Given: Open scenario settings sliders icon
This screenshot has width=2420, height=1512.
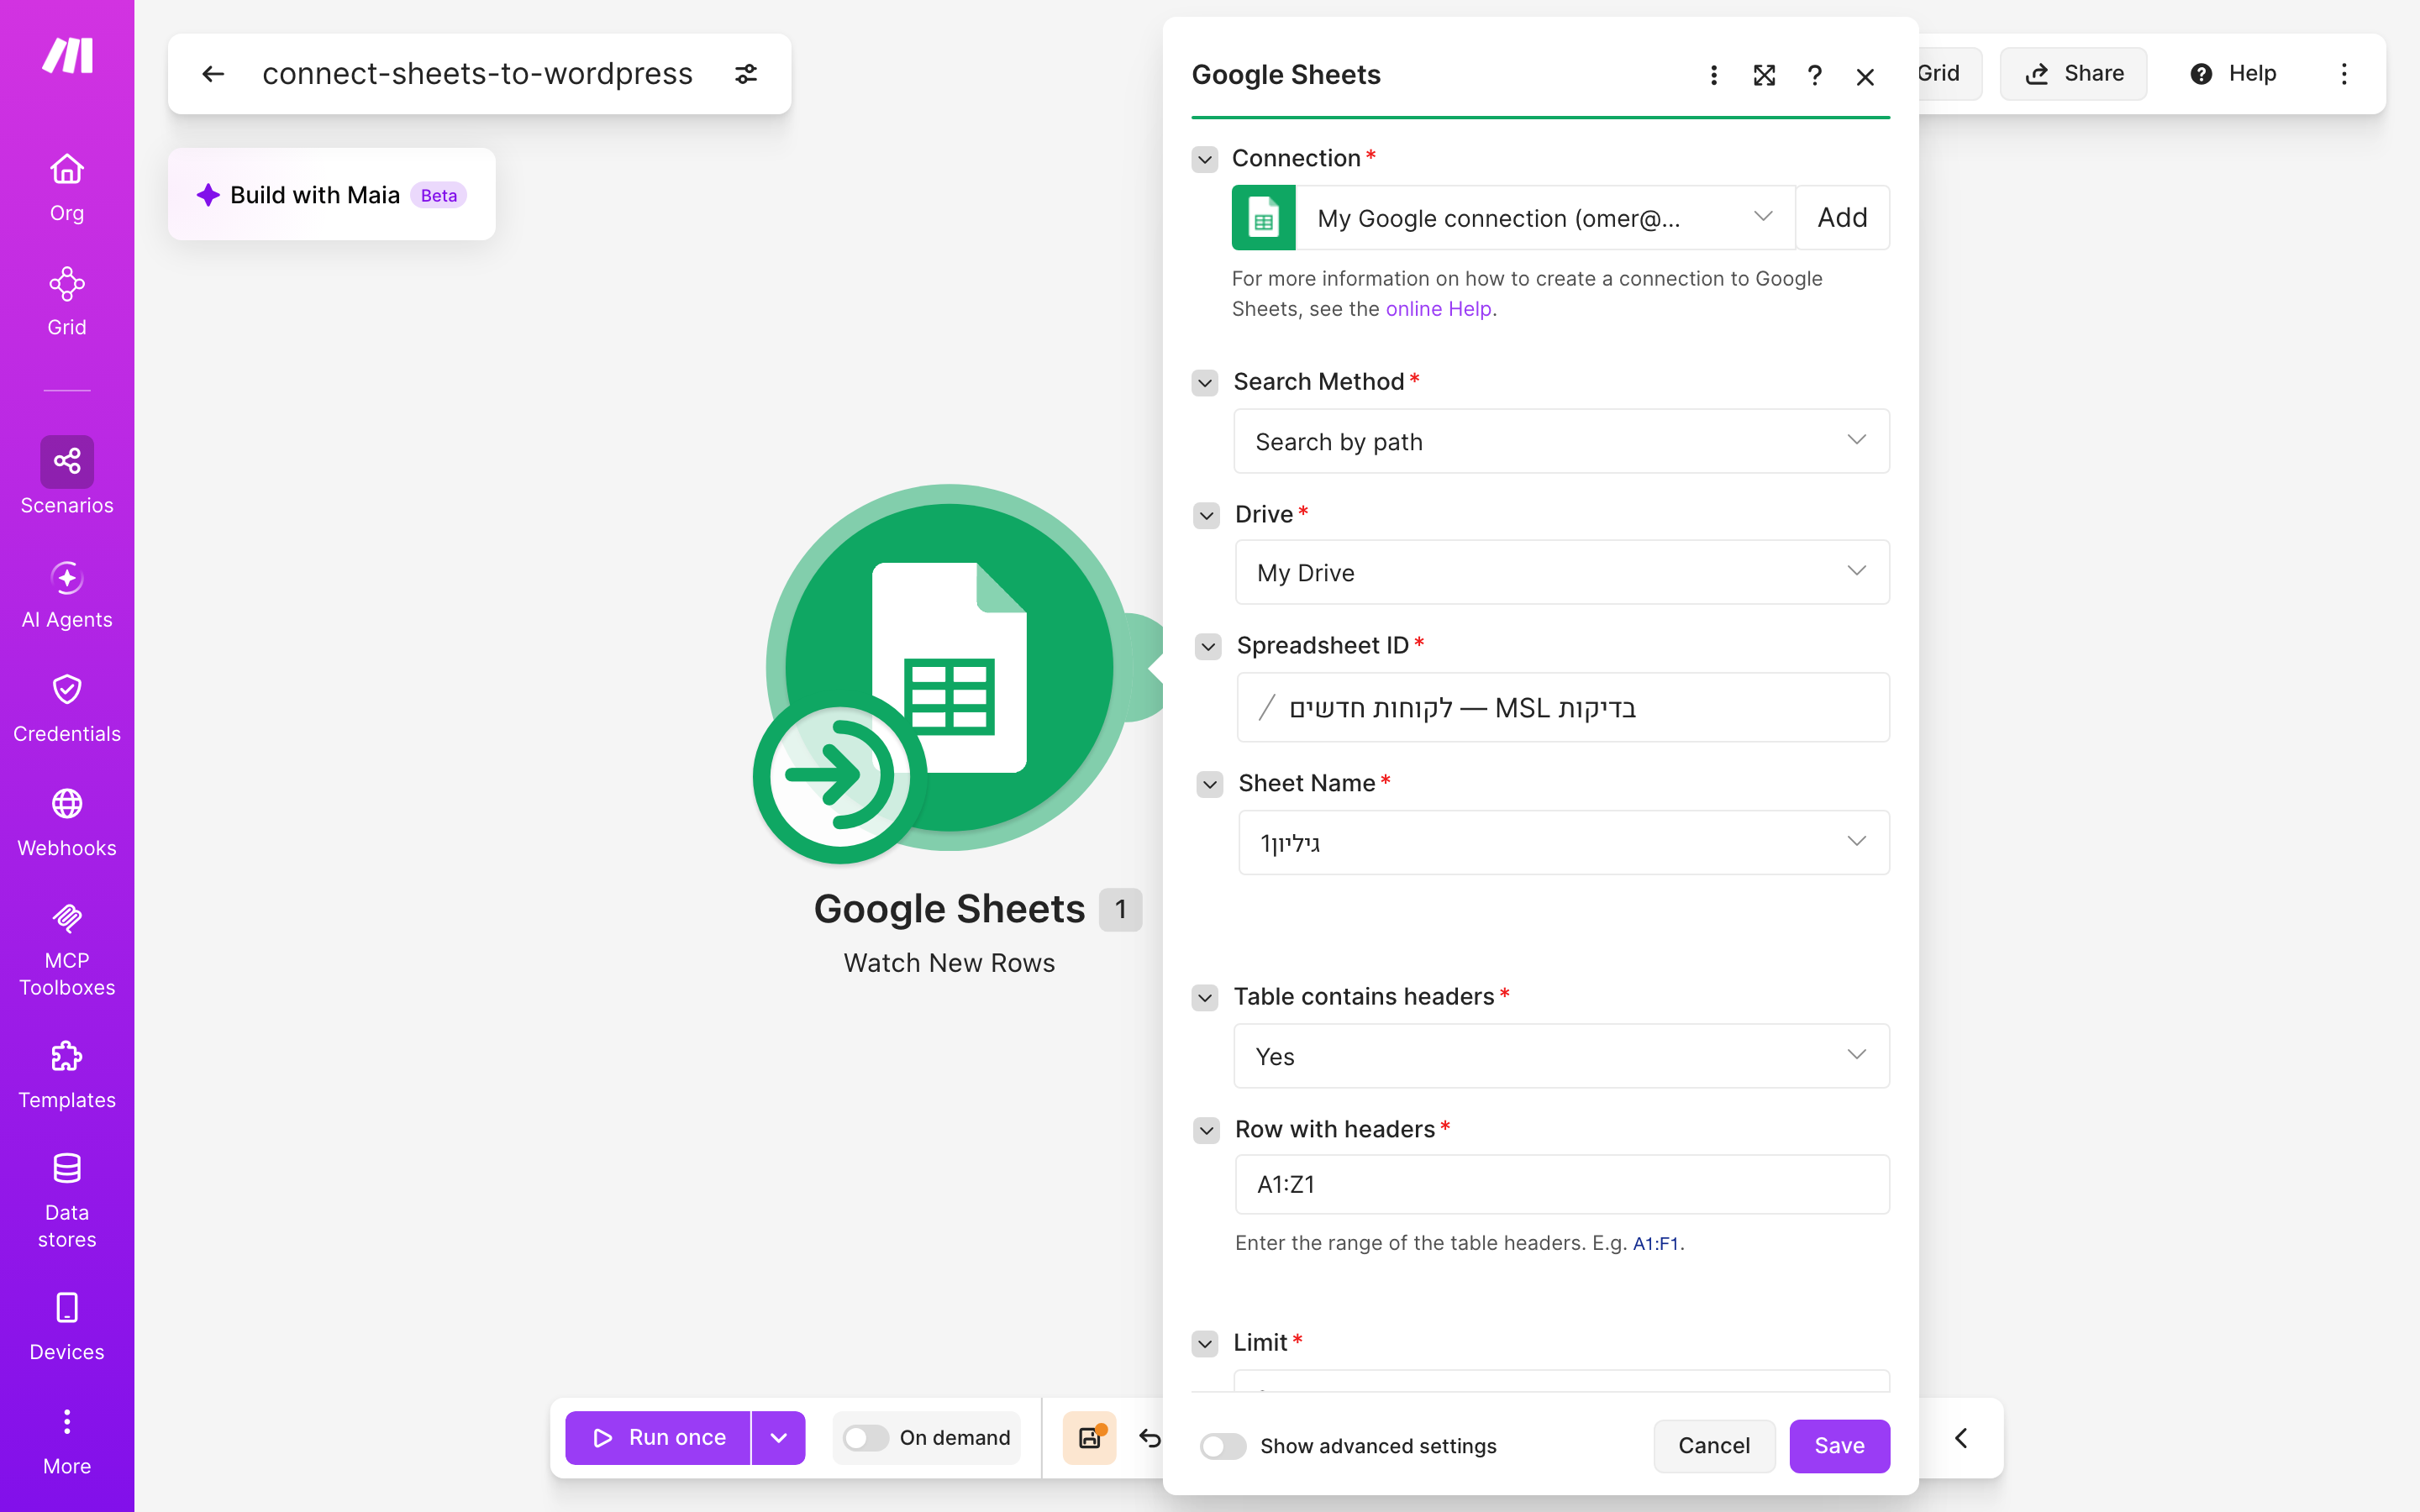Looking at the screenshot, I should click(x=746, y=74).
